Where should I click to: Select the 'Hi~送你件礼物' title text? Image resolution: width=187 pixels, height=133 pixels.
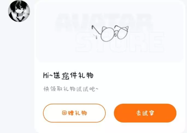pyautogui.click(x=68, y=75)
